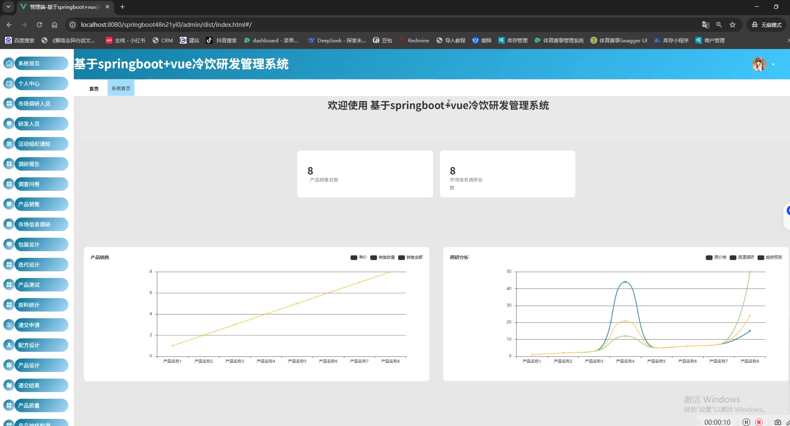Show more bookmarks with the overflow chevron
Screen dimensions: 790x426
click(788, 40)
